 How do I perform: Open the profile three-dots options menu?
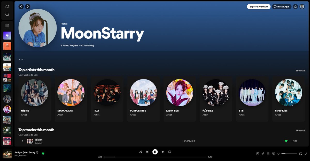pyautogui.click(x=21, y=60)
